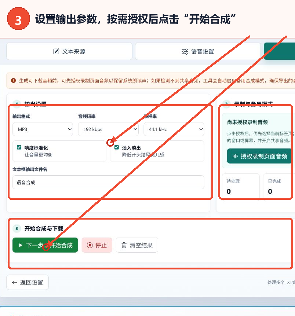
Task: Click the trash icon in 清空结果
Action: (124, 245)
